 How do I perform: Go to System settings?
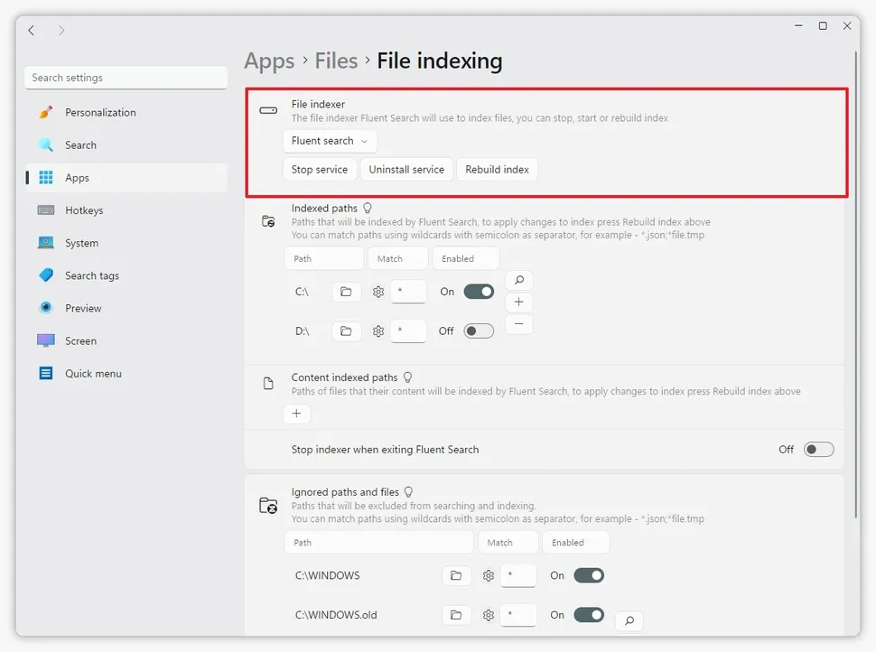point(126,243)
